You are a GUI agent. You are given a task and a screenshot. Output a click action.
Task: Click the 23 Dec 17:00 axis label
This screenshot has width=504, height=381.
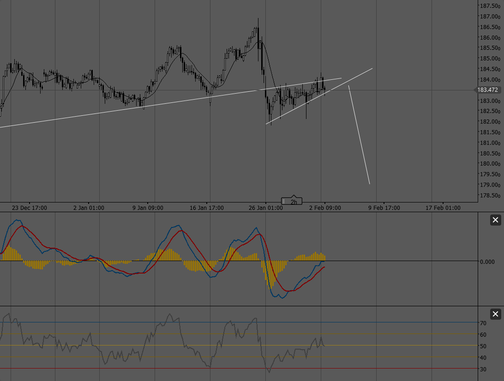click(x=29, y=208)
